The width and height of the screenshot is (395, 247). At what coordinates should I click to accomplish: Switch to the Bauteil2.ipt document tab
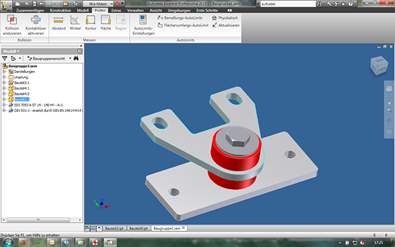pos(114,229)
